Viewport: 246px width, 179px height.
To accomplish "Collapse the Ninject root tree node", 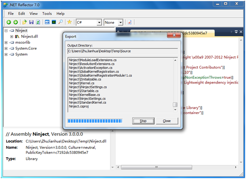I will coord(6,30).
